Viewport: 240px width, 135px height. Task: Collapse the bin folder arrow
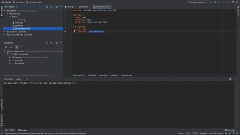click(10, 16)
